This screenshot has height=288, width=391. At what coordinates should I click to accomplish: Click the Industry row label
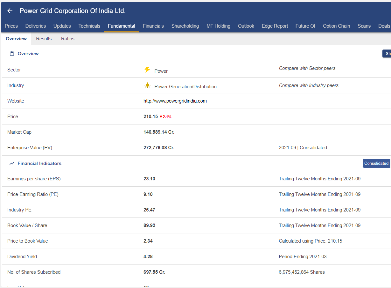coord(16,85)
